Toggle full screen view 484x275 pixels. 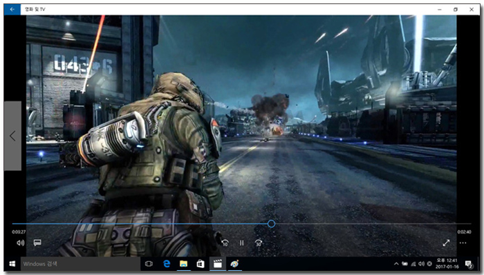pyautogui.click(x=446, y=243)
